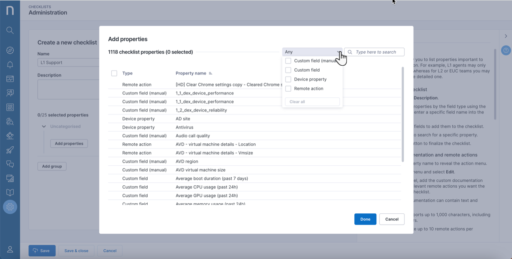Screen dimensions: 512x259
Task: Click the sort icon beside Property name
Action: [210, 73]
